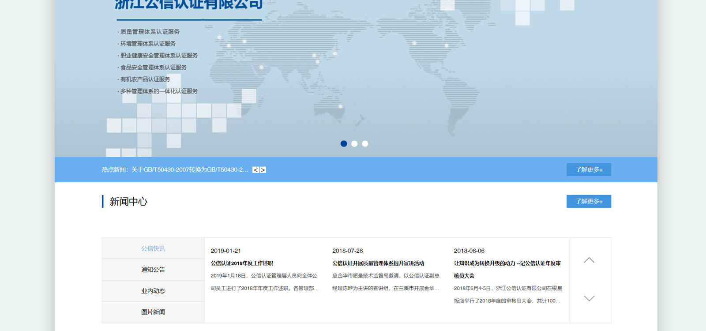The image size is (706, 331).
Task: Switch to the 通知公告 tab
Action: pyautogui.click(x=153, y=270)
